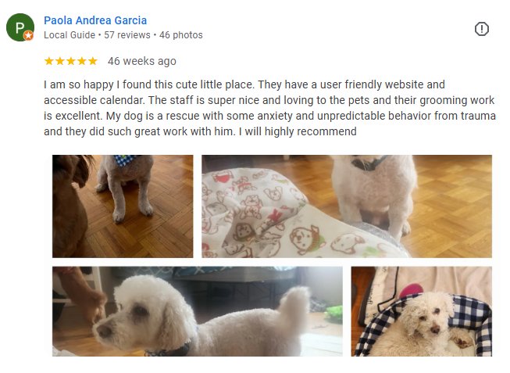The height and width of the screenshot is (373, 510).
Task: Click the review sentence about user friendly website
Action: pyautogui.click(x=351, y=84)
